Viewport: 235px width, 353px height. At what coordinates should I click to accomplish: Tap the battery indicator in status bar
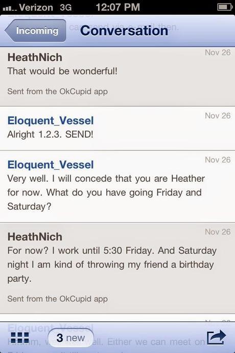[x=225, y=7]
